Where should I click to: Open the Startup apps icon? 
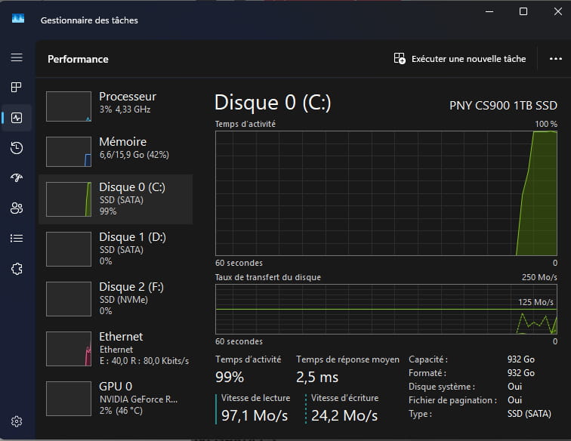(x=17, y=178)
